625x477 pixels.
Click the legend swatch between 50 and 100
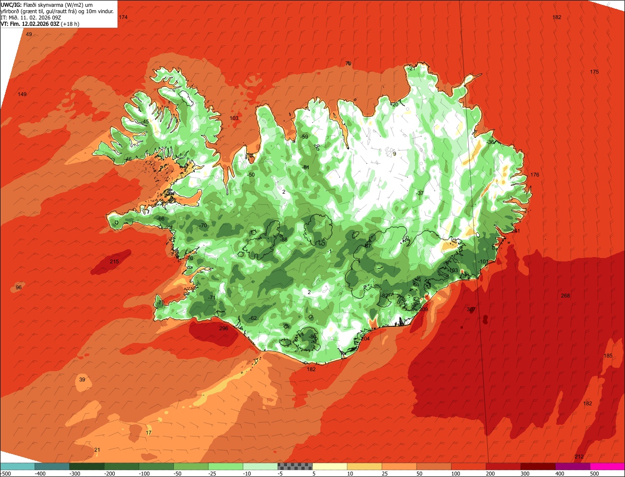434,466
